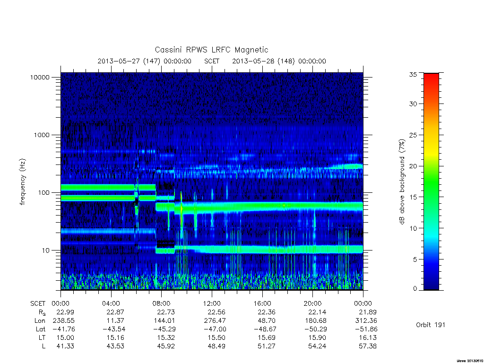Click the latitude value '-41.76'
Viewport: 484px width, 363px height.
pyautogui.click(x=63, y=329)
